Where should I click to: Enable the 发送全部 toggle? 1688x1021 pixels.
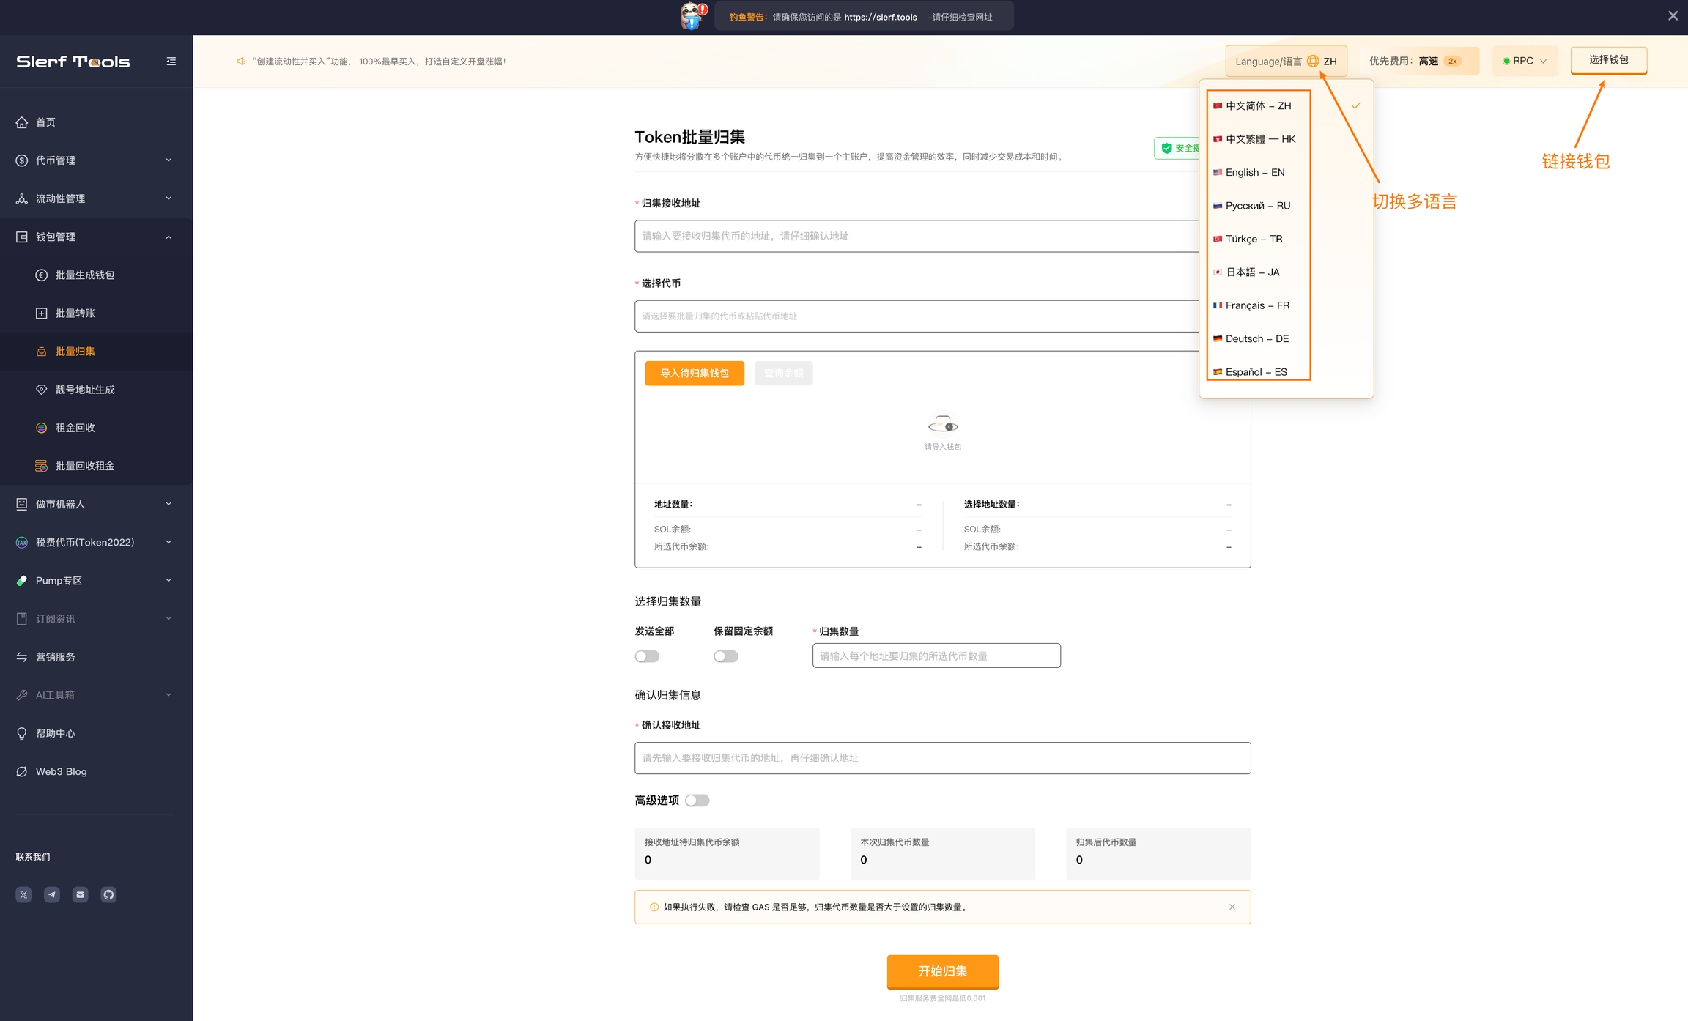[647, 656]
